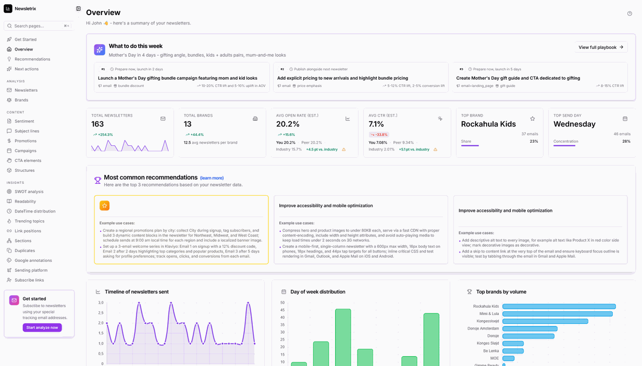Image resolution: width=642 pixels, height=366 pixels.
Task: Click the Timeline of newsletters sent title
Action: (x=137, y=292)
